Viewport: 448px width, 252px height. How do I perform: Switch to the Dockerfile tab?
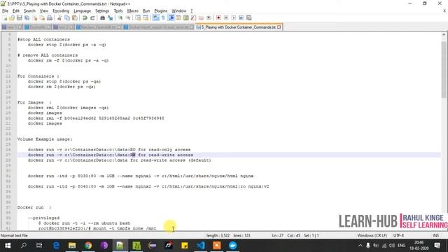[x=37, y=27]
